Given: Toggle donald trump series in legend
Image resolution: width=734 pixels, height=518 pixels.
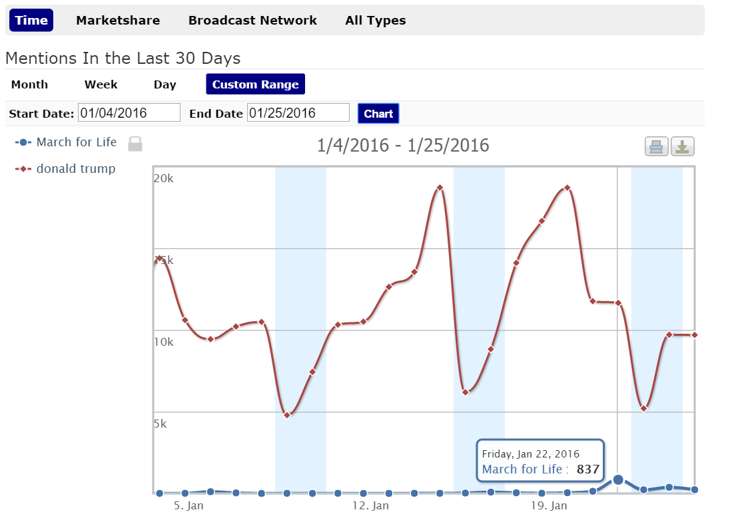Looking at the screenshot, I should [x=75, y=169].
